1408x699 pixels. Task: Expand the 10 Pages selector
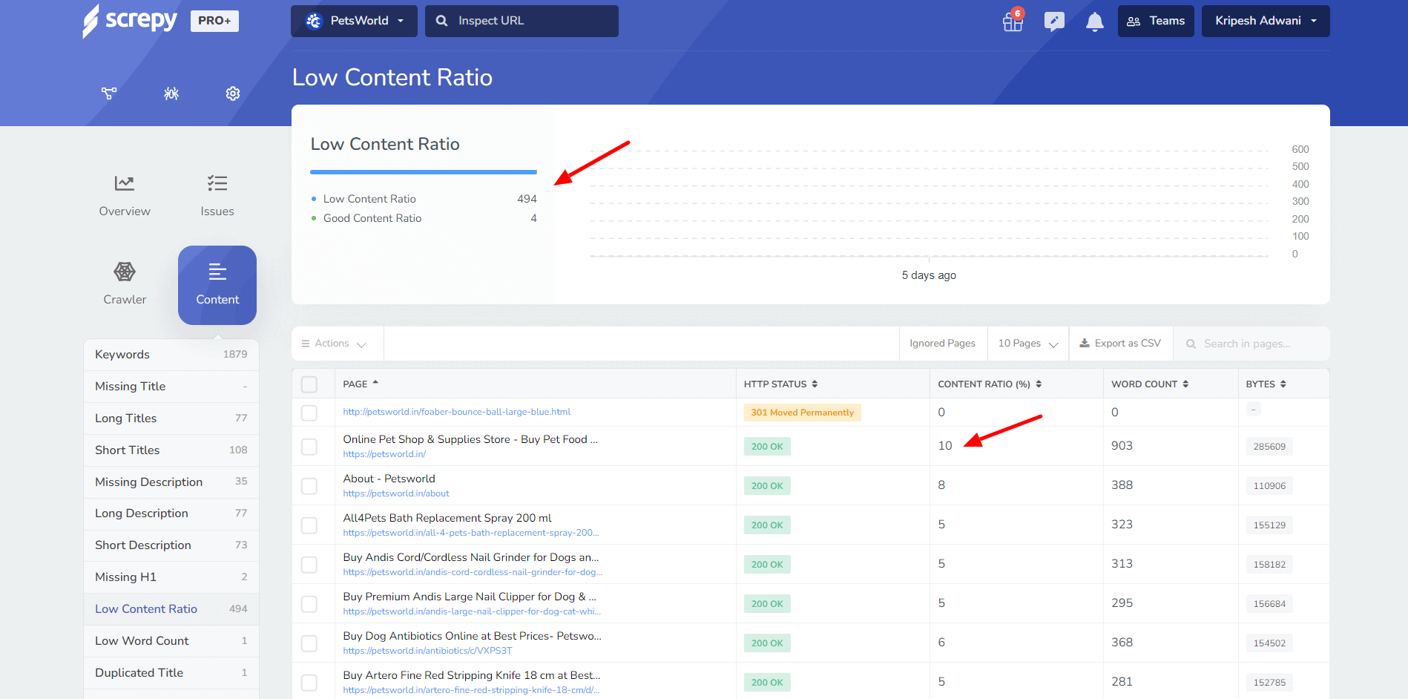[x=1027, y=344]
